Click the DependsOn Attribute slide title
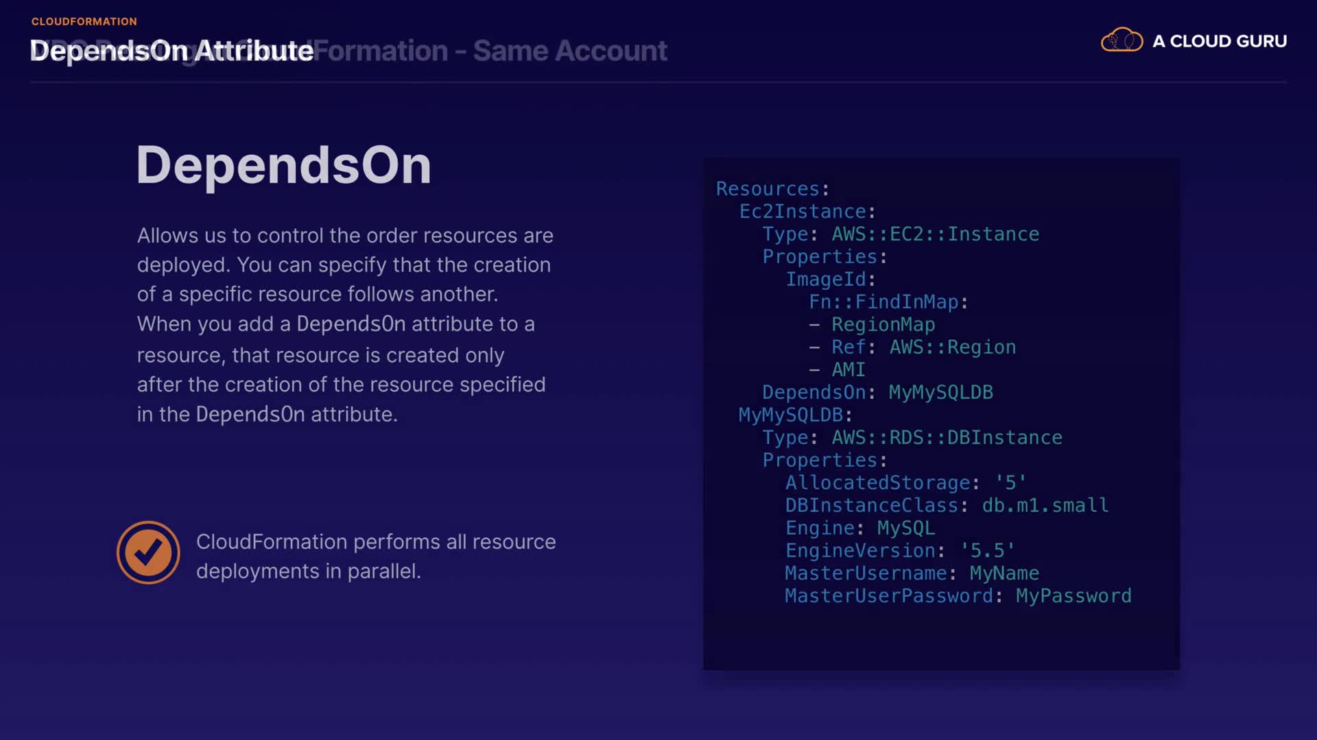1317x740 pixels. click(x=171, y=51)
